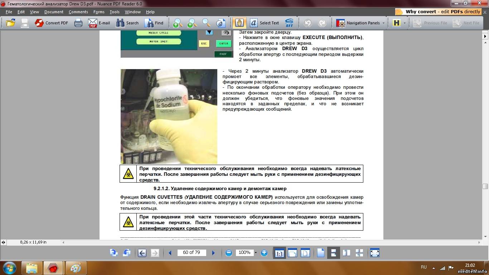Toggle actual size 1:1 view
The image size is (489, 275).
(x=279, y=253)
